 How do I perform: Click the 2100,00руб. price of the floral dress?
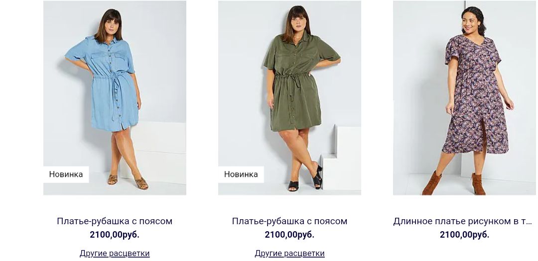click(x=465, y=235)
